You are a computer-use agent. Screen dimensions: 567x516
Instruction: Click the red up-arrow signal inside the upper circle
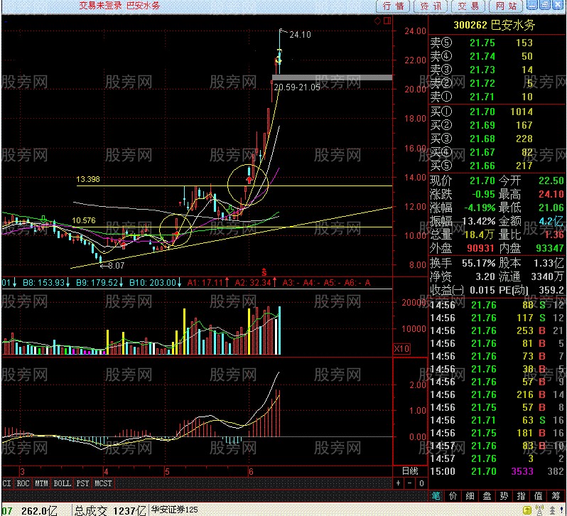point(249,179)
